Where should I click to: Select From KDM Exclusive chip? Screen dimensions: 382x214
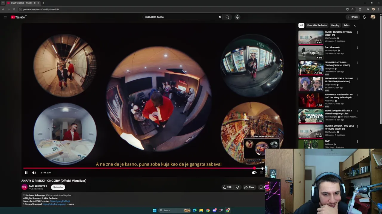click(x=317, y=25)
